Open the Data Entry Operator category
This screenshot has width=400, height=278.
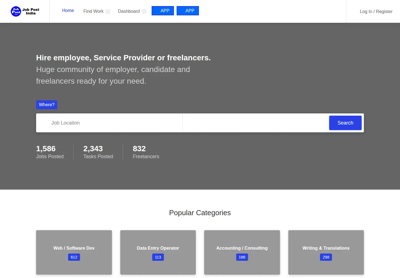[x=158, y=252]
